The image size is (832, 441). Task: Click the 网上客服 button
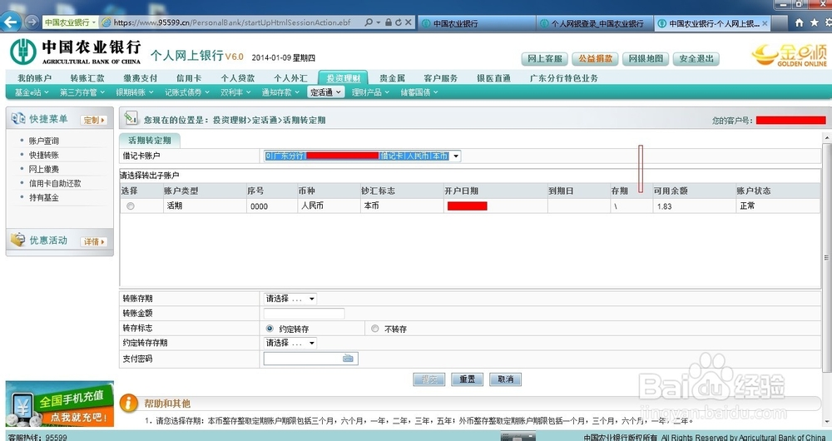pyautogui.click(x=544, y=59)
